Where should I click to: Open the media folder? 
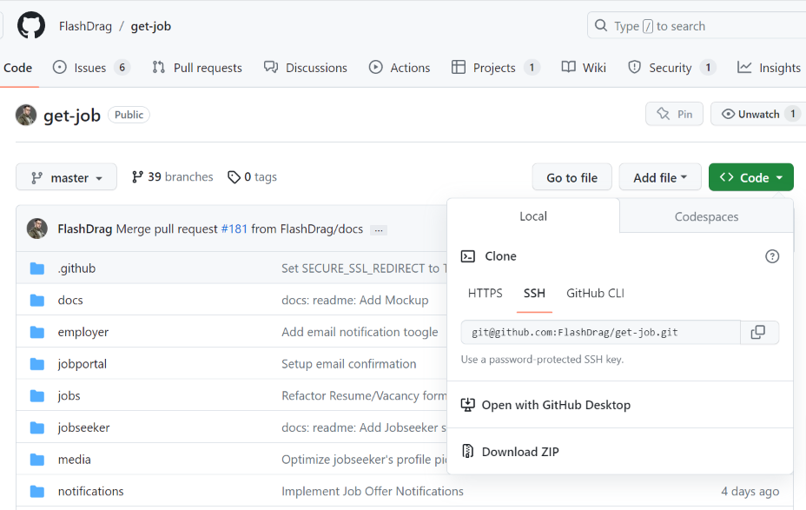(x=75, y=460)
